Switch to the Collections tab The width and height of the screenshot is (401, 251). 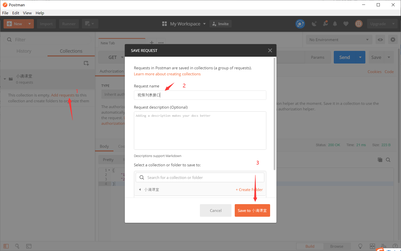[x=71, y=51]
